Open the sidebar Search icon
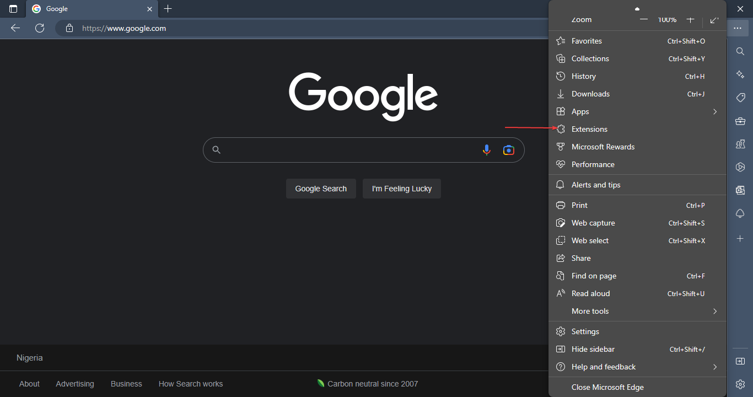 [740, 51]
